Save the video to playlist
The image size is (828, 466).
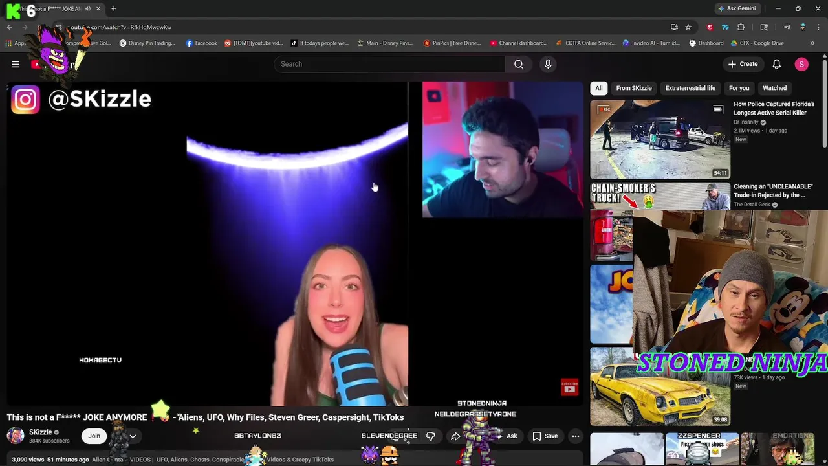[545, 436]
